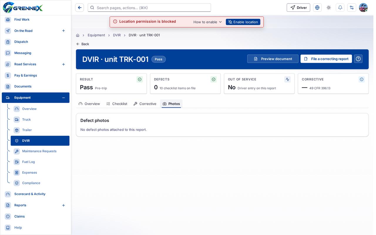Click the back arrow button in top bar
The width and height of the screenshot is (376, 235).
pos(79,8)
